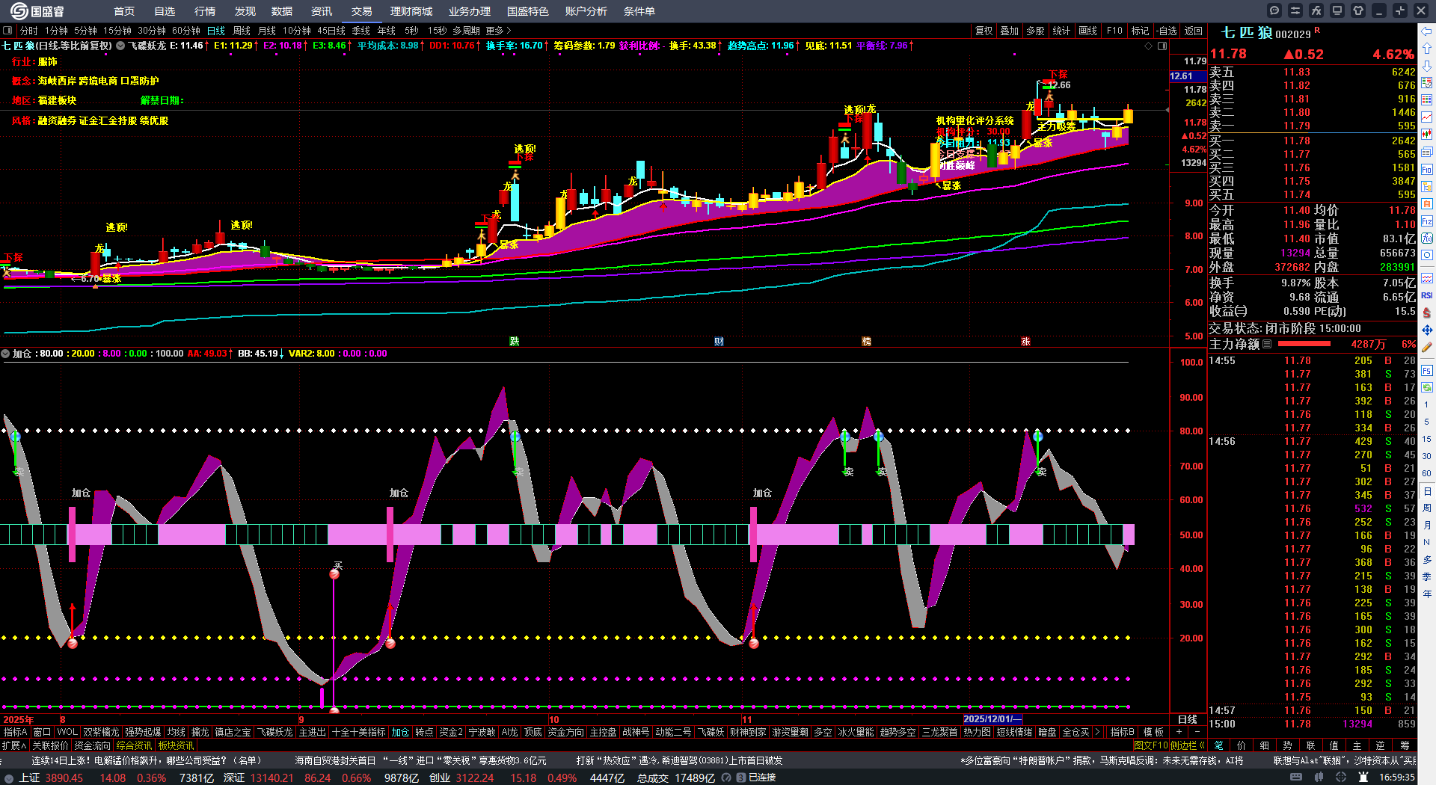Open the 日线 period selector below chart
The width and height of the screenshot is (1436, 785).
tap(1188, 719)
